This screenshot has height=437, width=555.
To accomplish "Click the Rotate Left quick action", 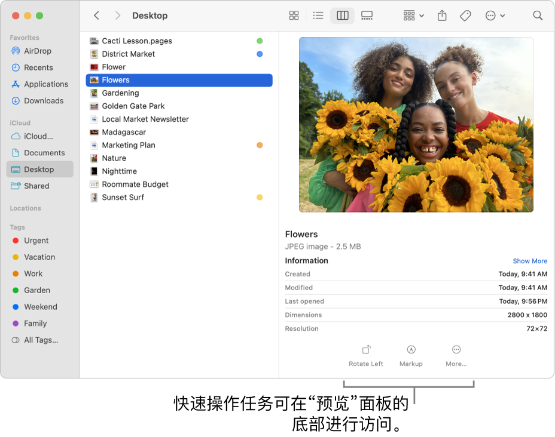I will [x=366, y=356].
